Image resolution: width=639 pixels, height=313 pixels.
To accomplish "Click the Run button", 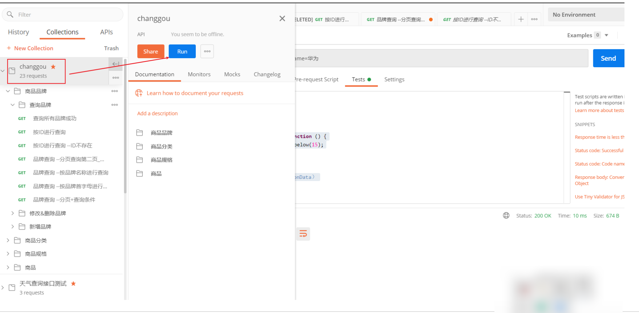I will pyautogui.click(x=182, y=51).
